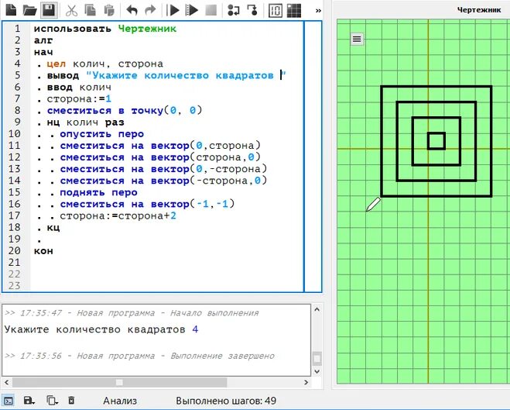
Task: Click line number 23 in gutter
Action: click(14, 286)
